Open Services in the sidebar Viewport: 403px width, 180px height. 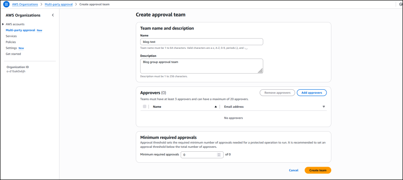(11, 36)
